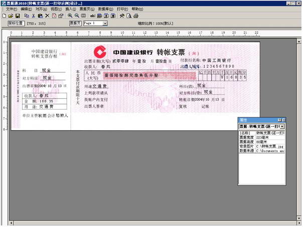This screenshot has height=227, width=303.
Task: Click the vertical scrollbar down arrow
Action: tap(299, 218)
